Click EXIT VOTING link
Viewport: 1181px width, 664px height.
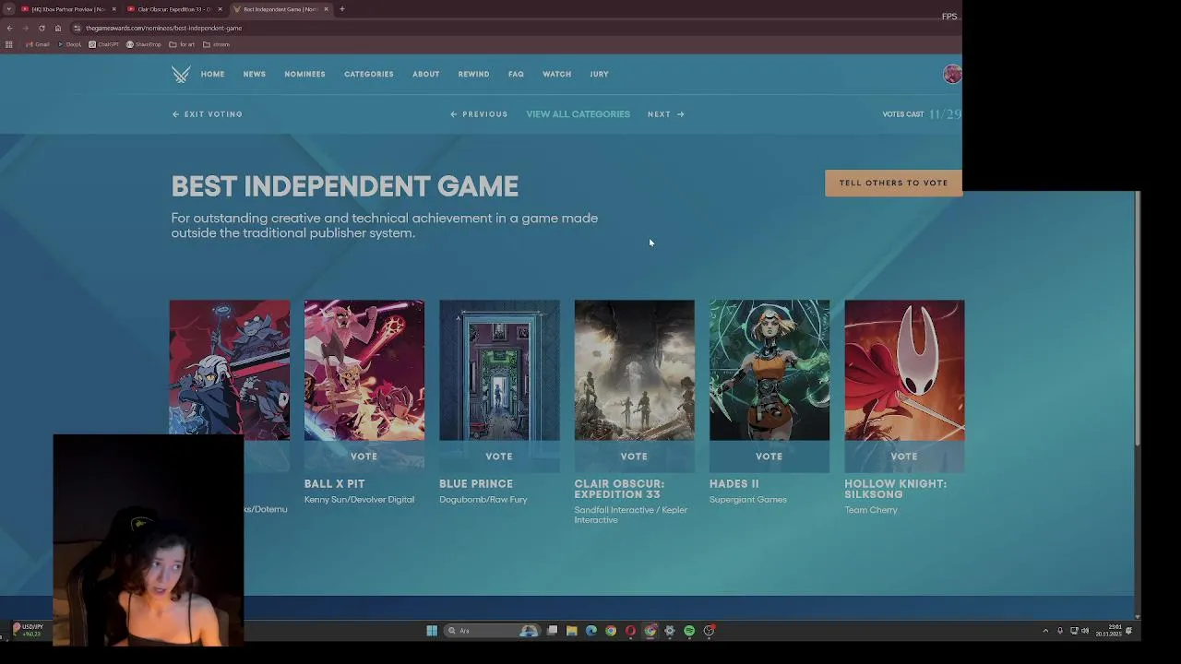pos(207,114)
